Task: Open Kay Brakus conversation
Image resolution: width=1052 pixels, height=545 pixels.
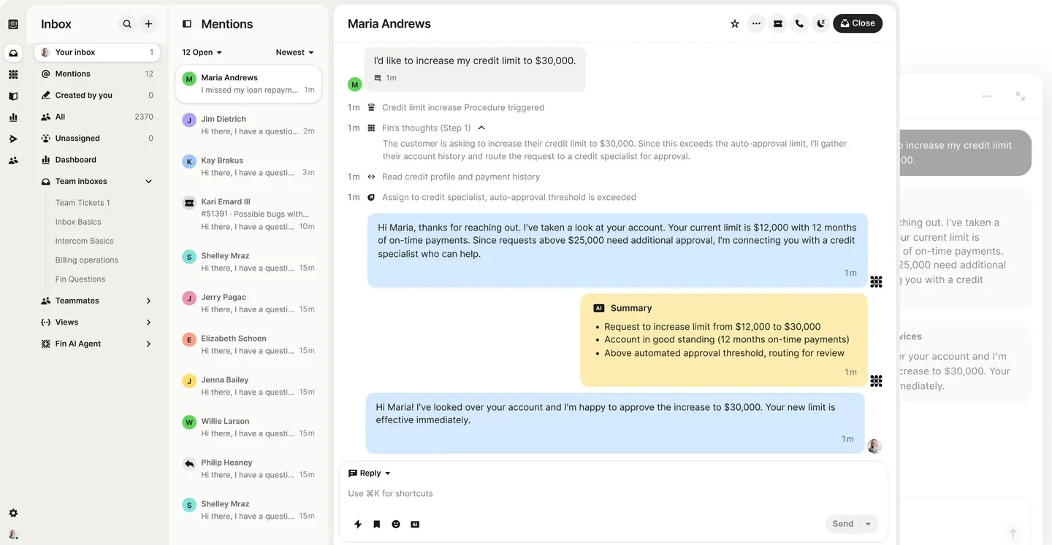Action: (248, 166)
